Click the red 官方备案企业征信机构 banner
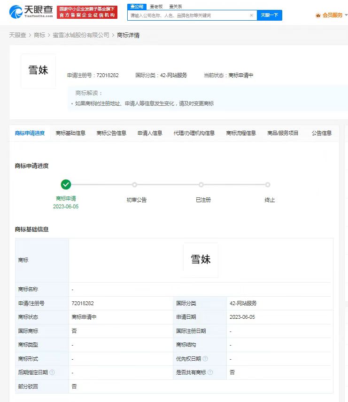 [x=87, y=12]
